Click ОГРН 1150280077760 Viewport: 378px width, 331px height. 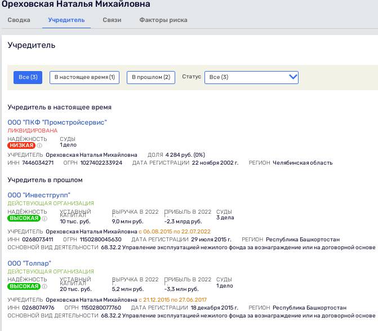[x=101, y=308]
